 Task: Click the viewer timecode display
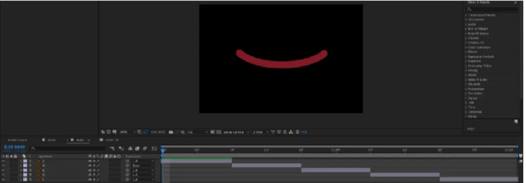[158, 132]
